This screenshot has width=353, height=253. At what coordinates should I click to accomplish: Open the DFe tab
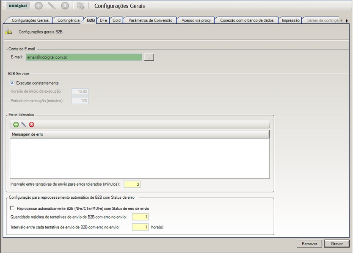click(103, 20)
